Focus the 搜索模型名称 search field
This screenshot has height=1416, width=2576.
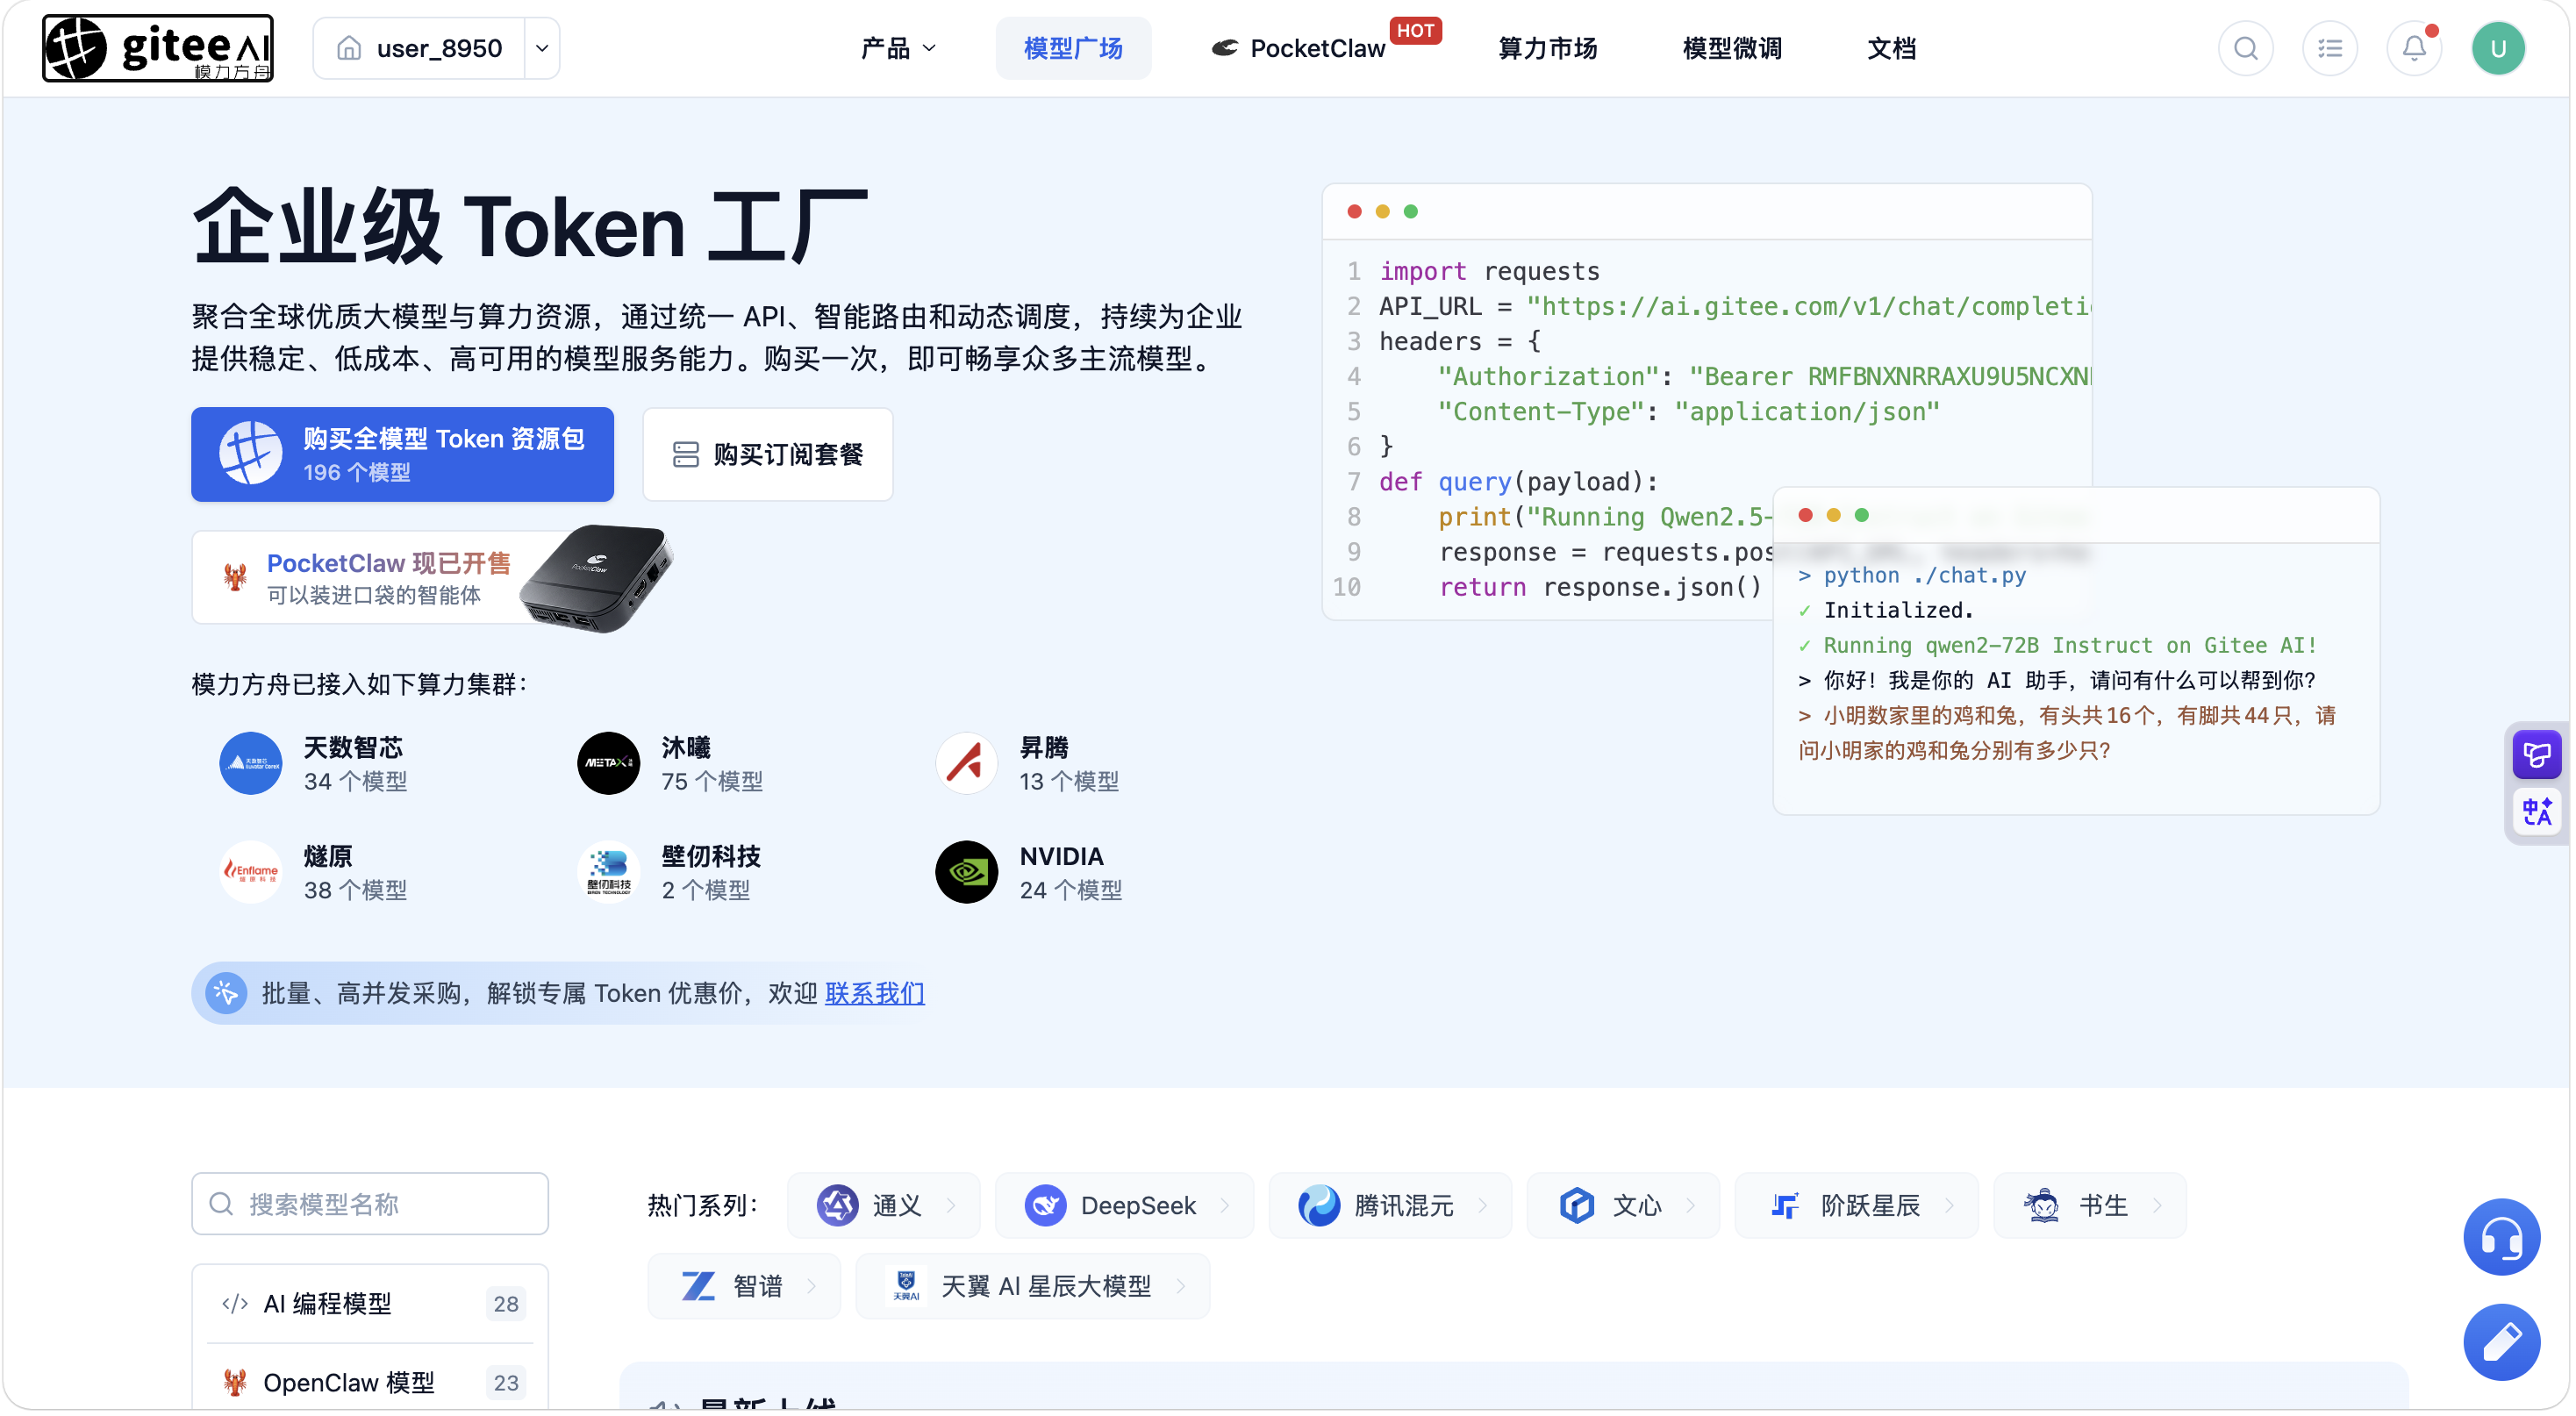[x=370, y=1204]
